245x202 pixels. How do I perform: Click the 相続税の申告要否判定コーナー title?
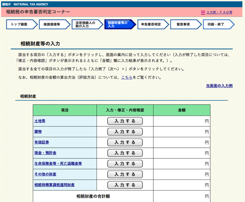click(x=38, y=12)
